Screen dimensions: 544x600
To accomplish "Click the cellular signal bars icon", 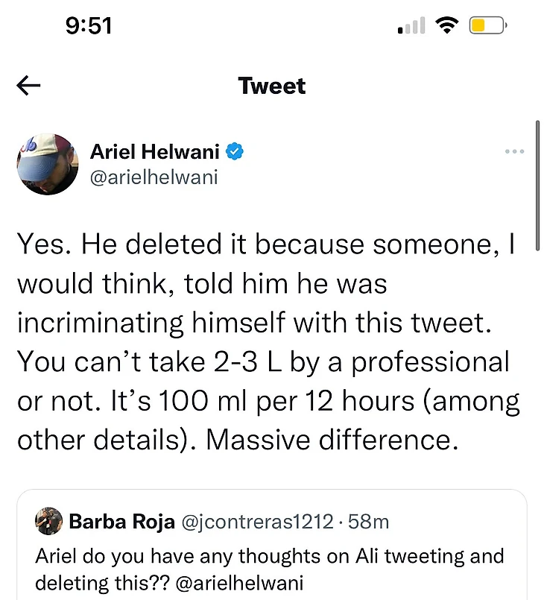I will coord(412,27).
